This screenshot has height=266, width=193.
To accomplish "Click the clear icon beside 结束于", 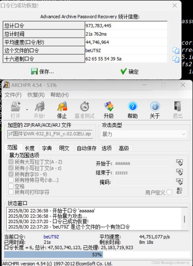I will click(179, 172).
